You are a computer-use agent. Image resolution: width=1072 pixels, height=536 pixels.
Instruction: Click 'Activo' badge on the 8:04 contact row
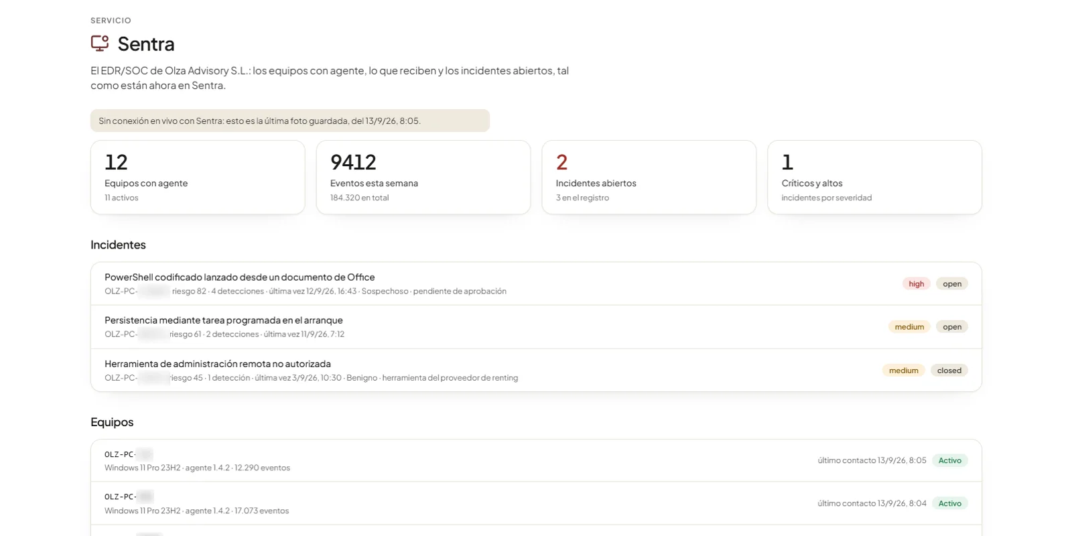click(949, 504)
